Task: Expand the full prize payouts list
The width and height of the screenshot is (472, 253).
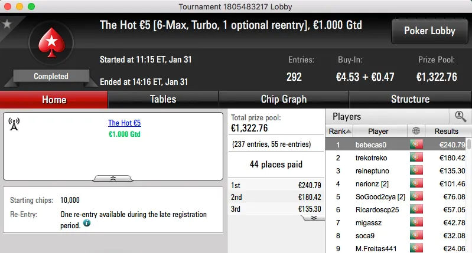Action: [314, 218]
